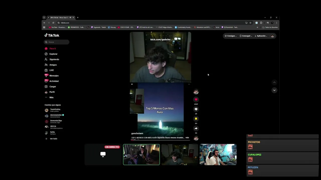Open PROMIEDOS bookmark
The image size is (321, 180).
click(76, 27)
